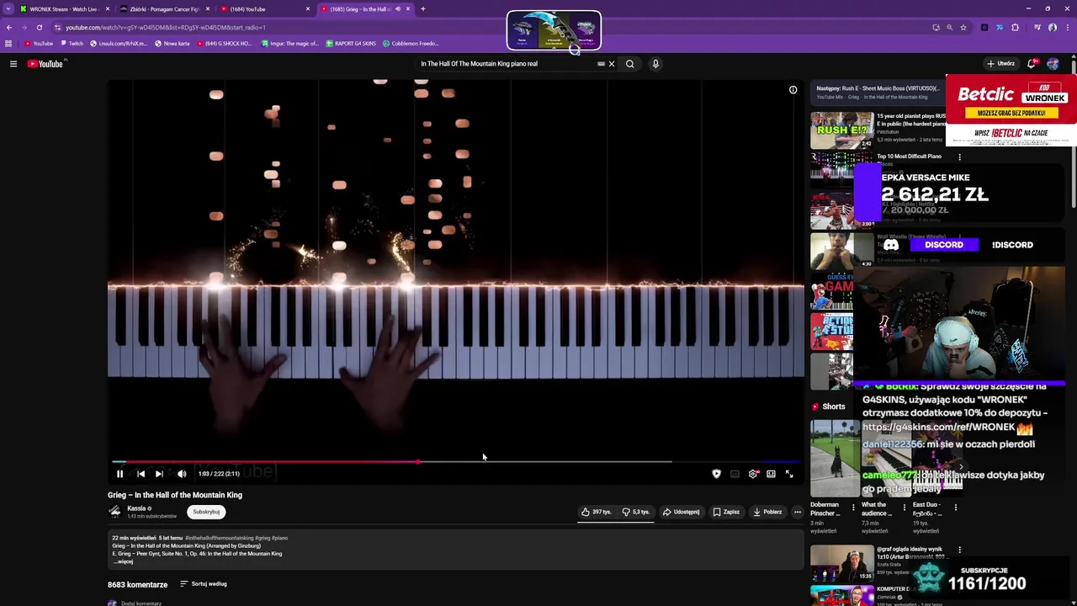Close the WRONEK Stream tab
1077x606 pixels.
pyautogui.click(x=108, y=9)
